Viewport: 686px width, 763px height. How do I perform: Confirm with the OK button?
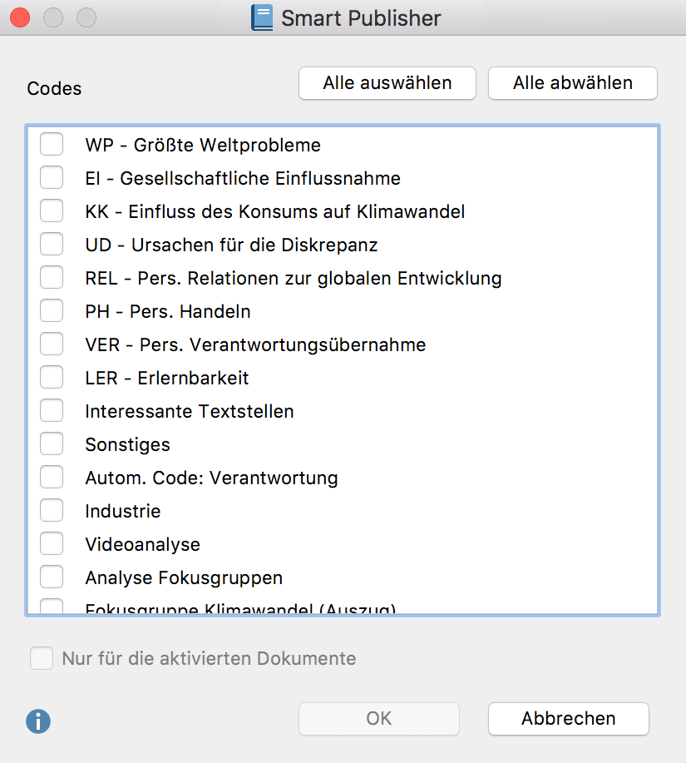[379, 719]
